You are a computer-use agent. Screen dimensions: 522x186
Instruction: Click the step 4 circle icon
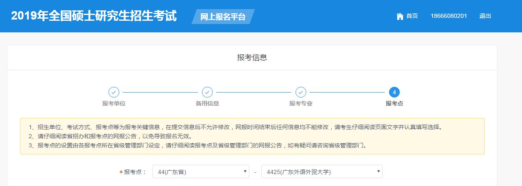click(x=394, y=92)
